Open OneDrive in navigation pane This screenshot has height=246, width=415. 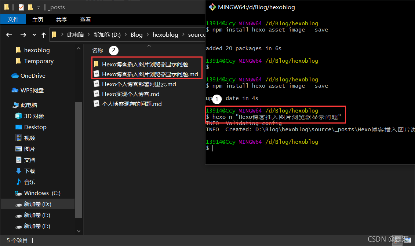33,76
